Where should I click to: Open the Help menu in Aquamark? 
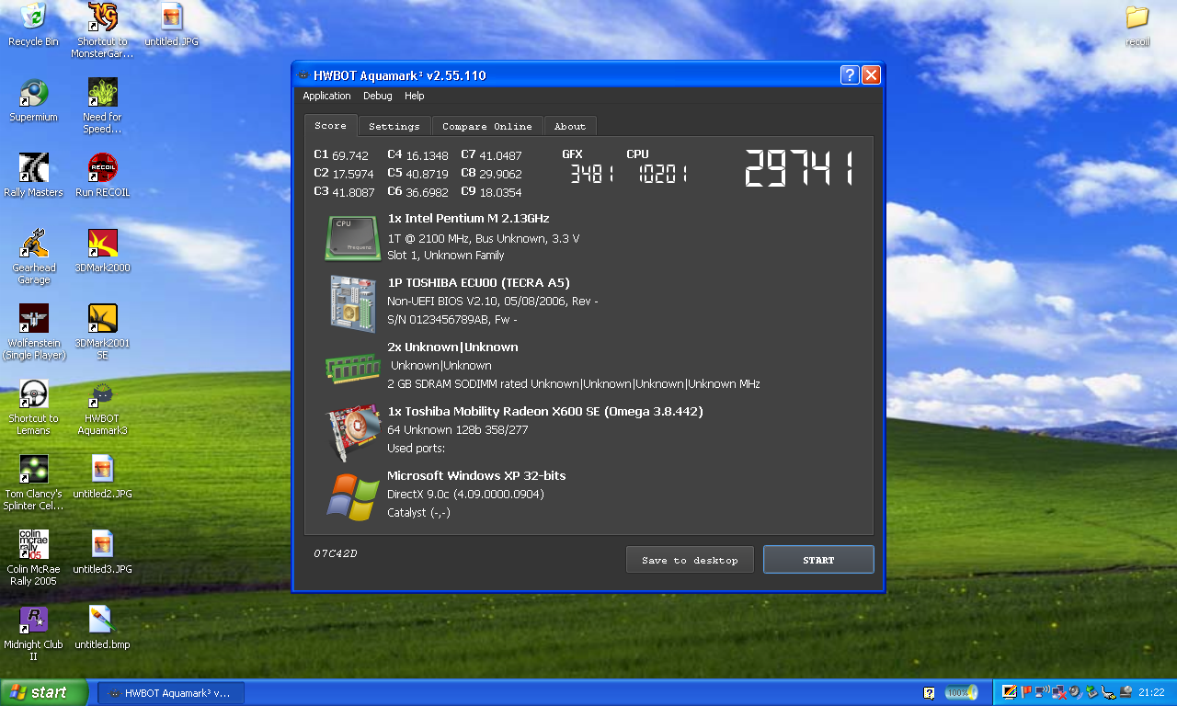(415, 96)
